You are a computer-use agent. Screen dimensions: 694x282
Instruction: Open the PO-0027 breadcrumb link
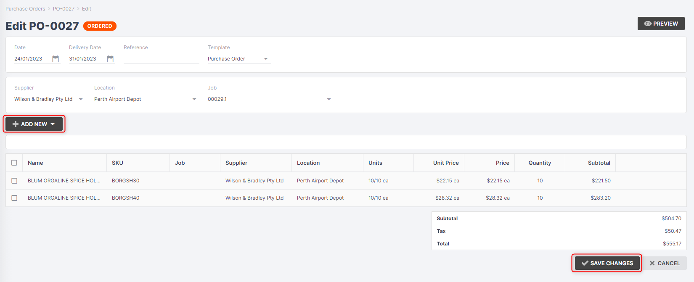[x=64, y=9]
